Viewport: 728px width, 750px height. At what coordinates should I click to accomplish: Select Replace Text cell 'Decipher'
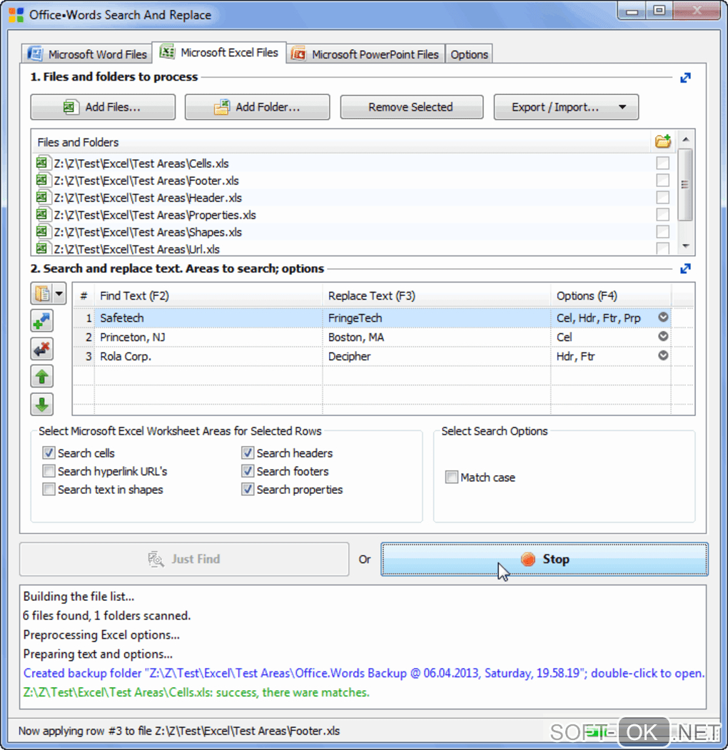(x=436, y=356)
